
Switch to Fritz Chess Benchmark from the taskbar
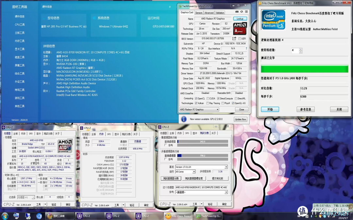pos(178,216)
